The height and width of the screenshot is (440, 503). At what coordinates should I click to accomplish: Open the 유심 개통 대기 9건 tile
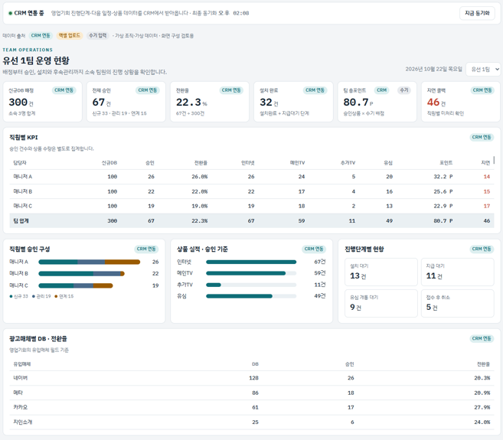coord(381,303)
